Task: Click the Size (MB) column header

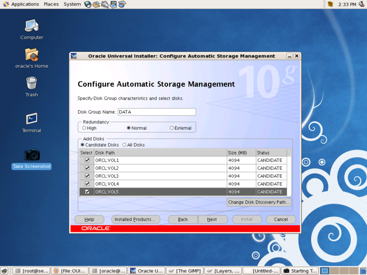Action: [242, 153]
